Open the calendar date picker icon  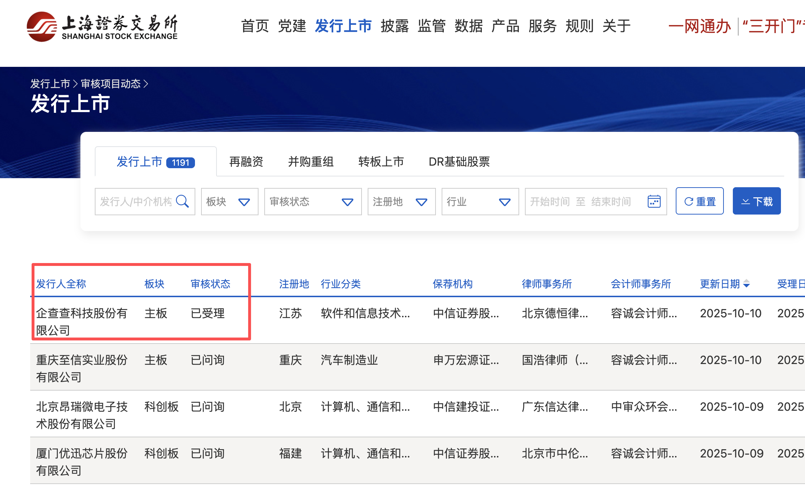(654, 202)
